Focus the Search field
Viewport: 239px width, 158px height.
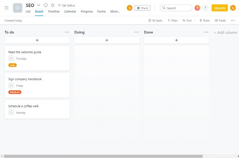pos(176,8)
